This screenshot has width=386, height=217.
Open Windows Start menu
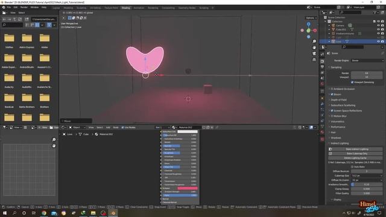[x=5, y=213]
